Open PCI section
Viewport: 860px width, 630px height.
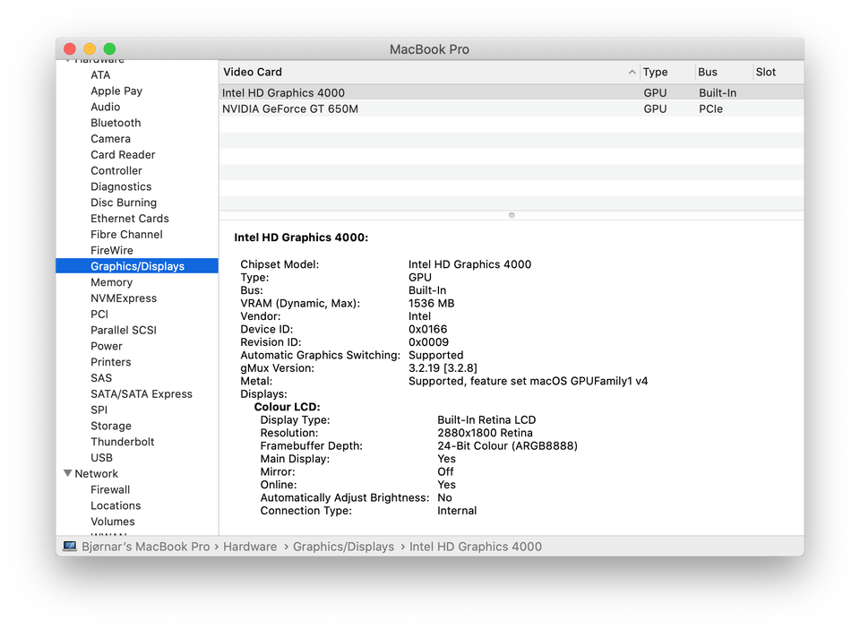click(x=99, y=314)
